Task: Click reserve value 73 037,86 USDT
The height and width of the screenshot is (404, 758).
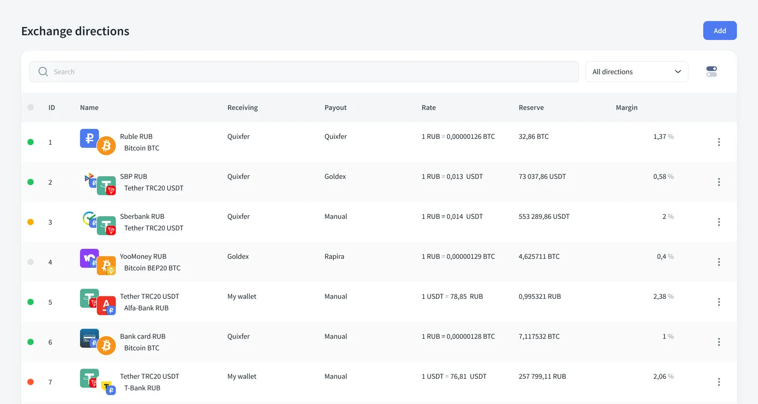Action: click(x=542, y=176)
